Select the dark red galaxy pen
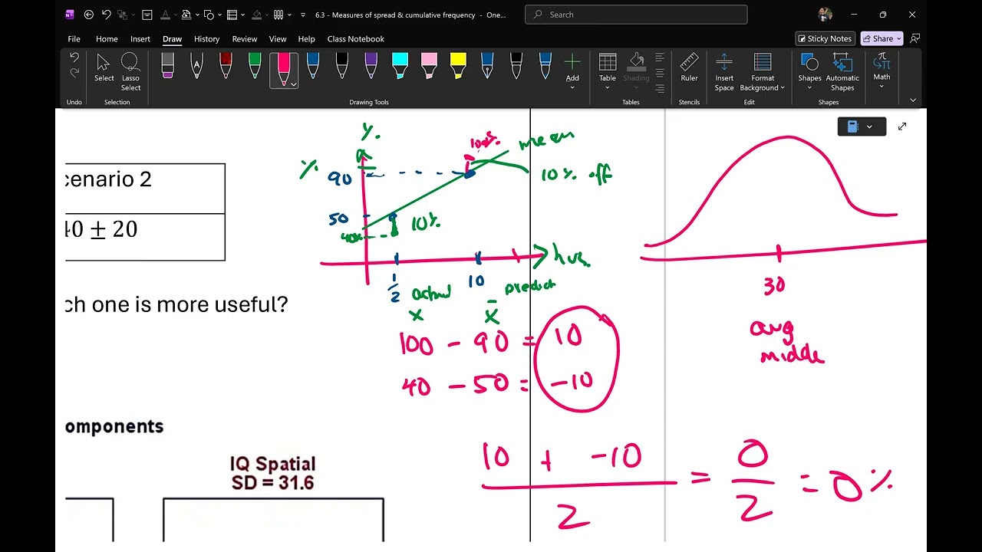The width and height of the screenshot is (982, 552). pos(226,66)
